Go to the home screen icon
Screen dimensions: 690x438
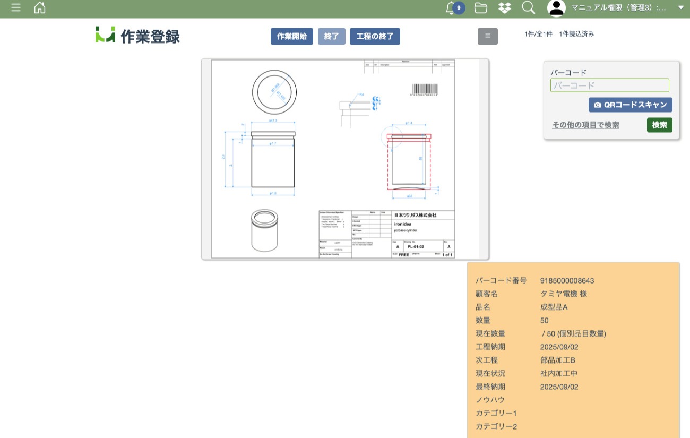(x=40, y=8)
